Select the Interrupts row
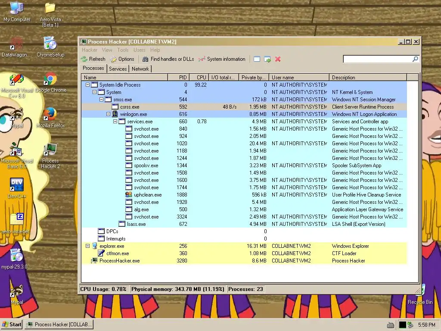Screen dimensions: 441x331 [x=244, y=239]
